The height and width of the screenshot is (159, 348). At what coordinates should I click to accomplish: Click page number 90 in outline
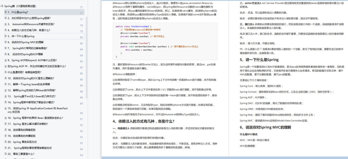point(81,113)
